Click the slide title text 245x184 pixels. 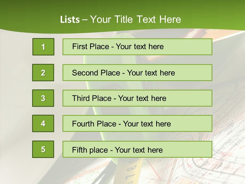pyautogui.click(x=120, y=19)
